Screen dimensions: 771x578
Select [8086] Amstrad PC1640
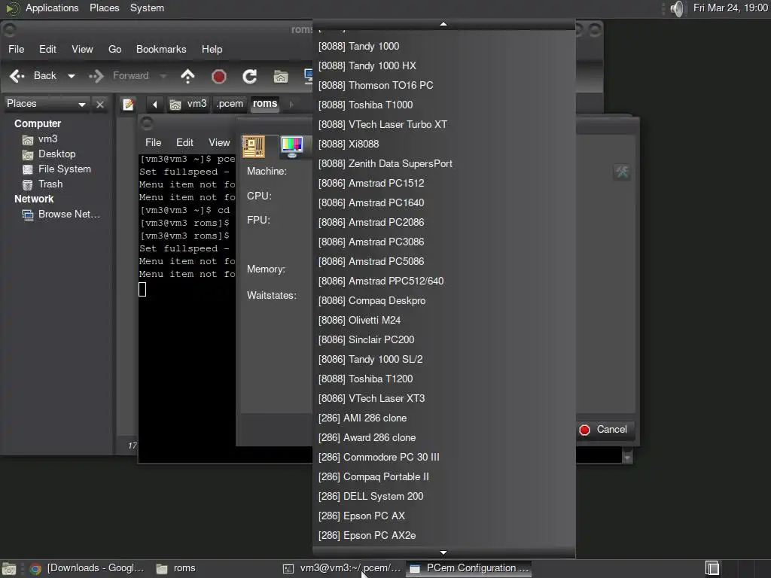pos(443,203)
